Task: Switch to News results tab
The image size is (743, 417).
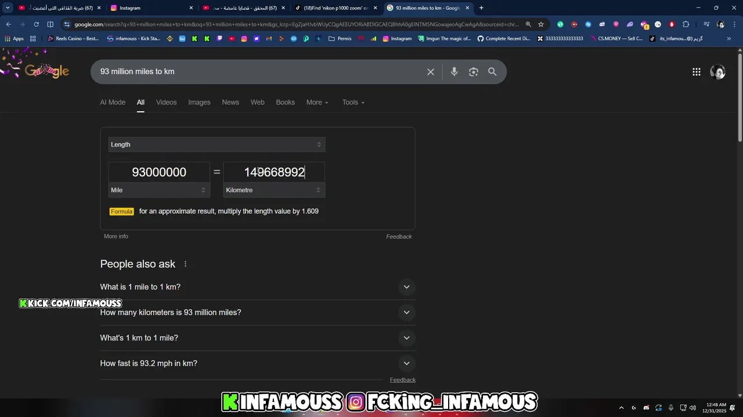Action: pyautogui.click(x=230, y=102)
